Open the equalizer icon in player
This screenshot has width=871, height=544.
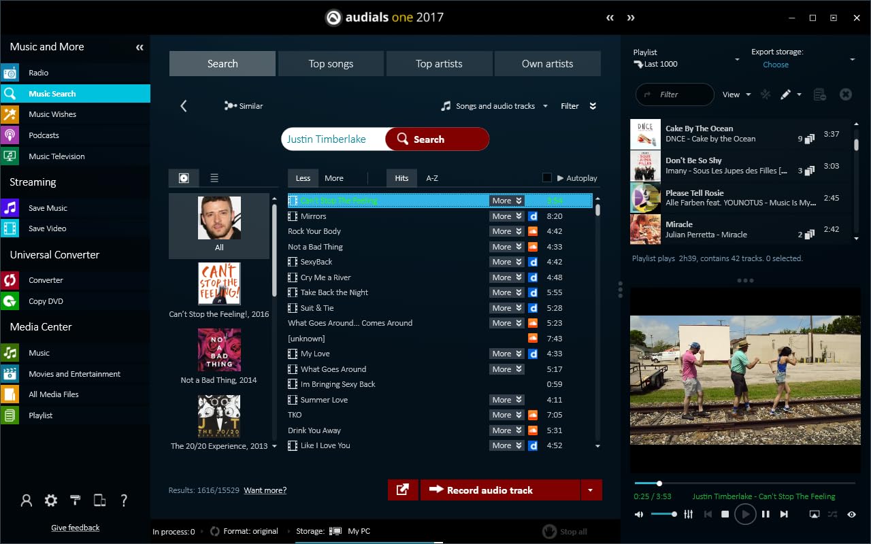[x=688, y=514]
